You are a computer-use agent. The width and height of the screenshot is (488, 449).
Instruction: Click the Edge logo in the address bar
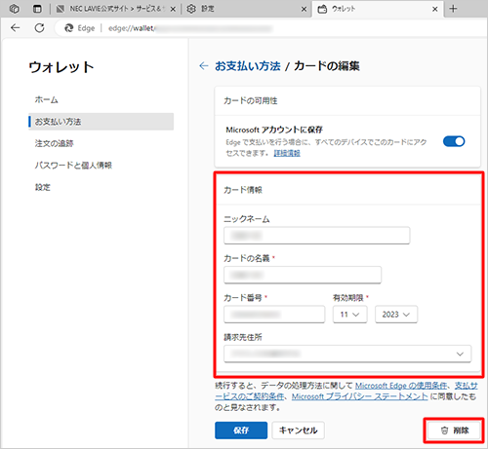pyautogui.click(x=69, y=28)
